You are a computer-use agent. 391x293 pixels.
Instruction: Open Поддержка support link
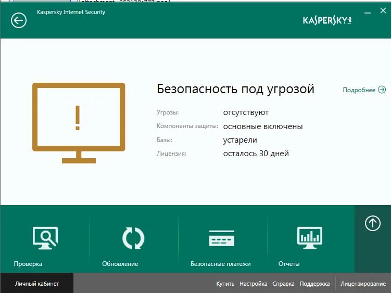pos(314,284)
